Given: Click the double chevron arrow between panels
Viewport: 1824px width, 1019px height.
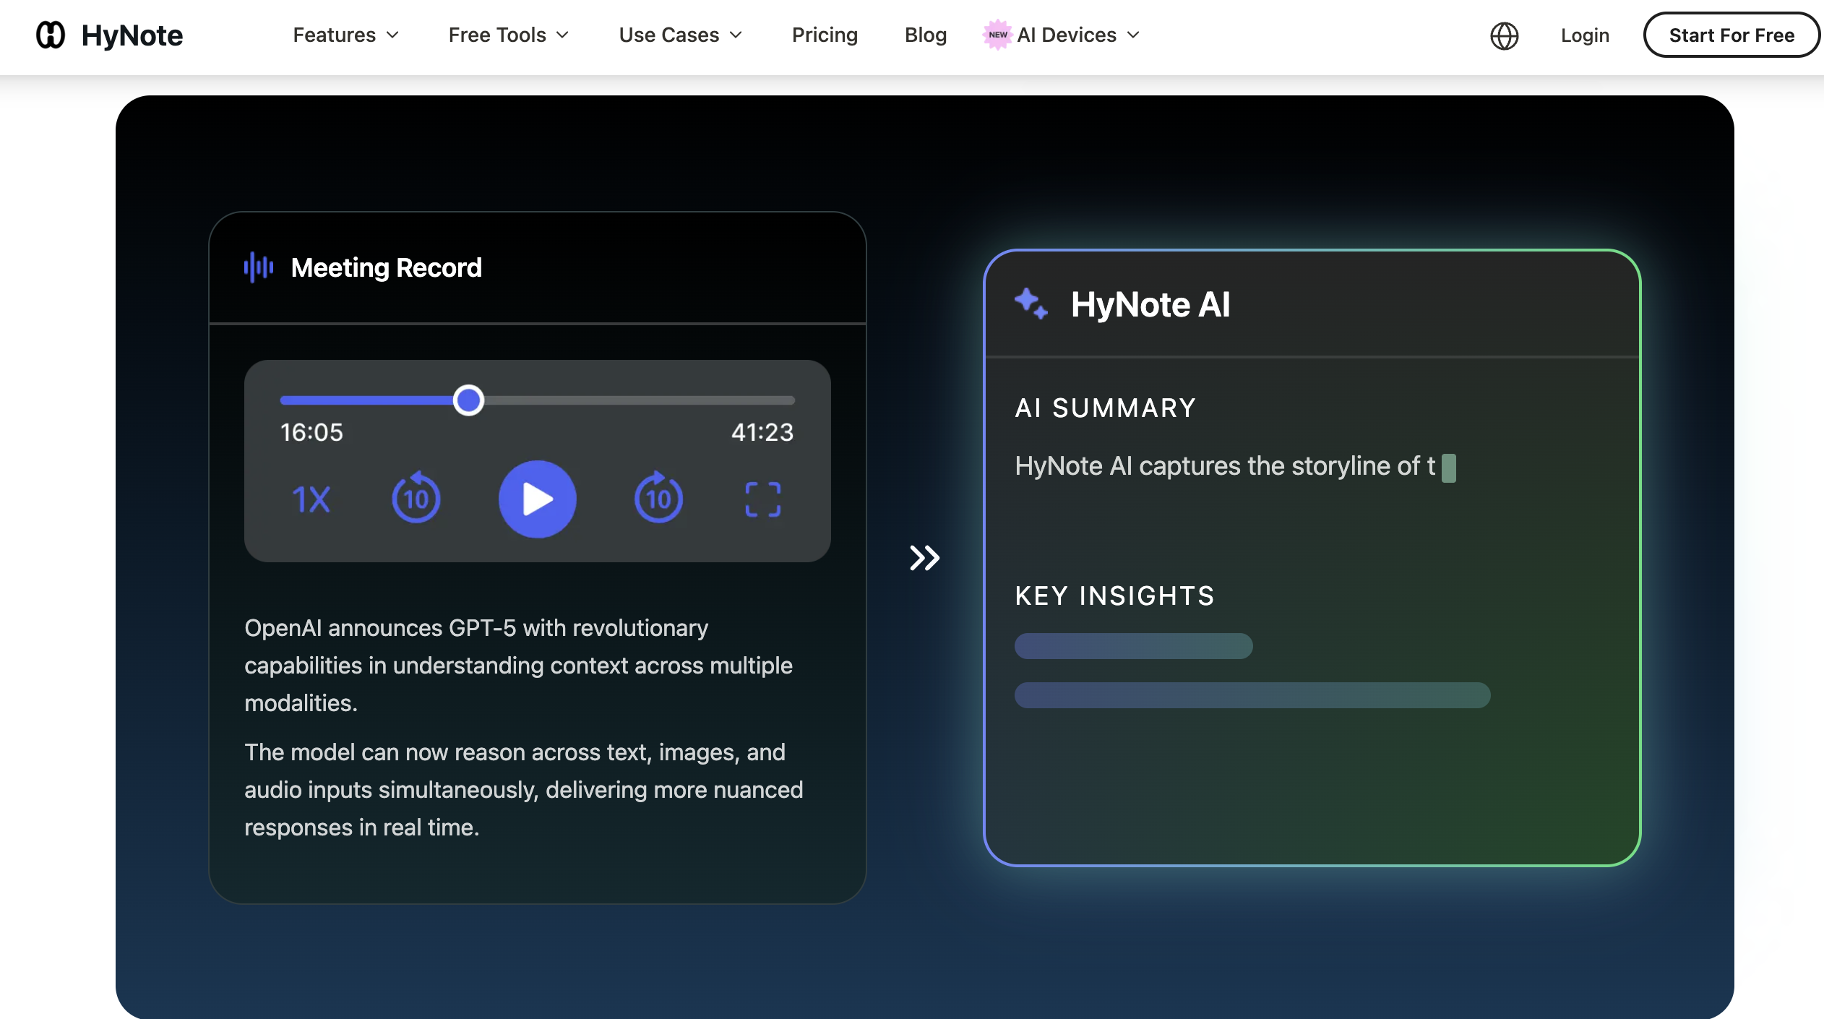Looking at the screenshot, I should click(924, 557).
